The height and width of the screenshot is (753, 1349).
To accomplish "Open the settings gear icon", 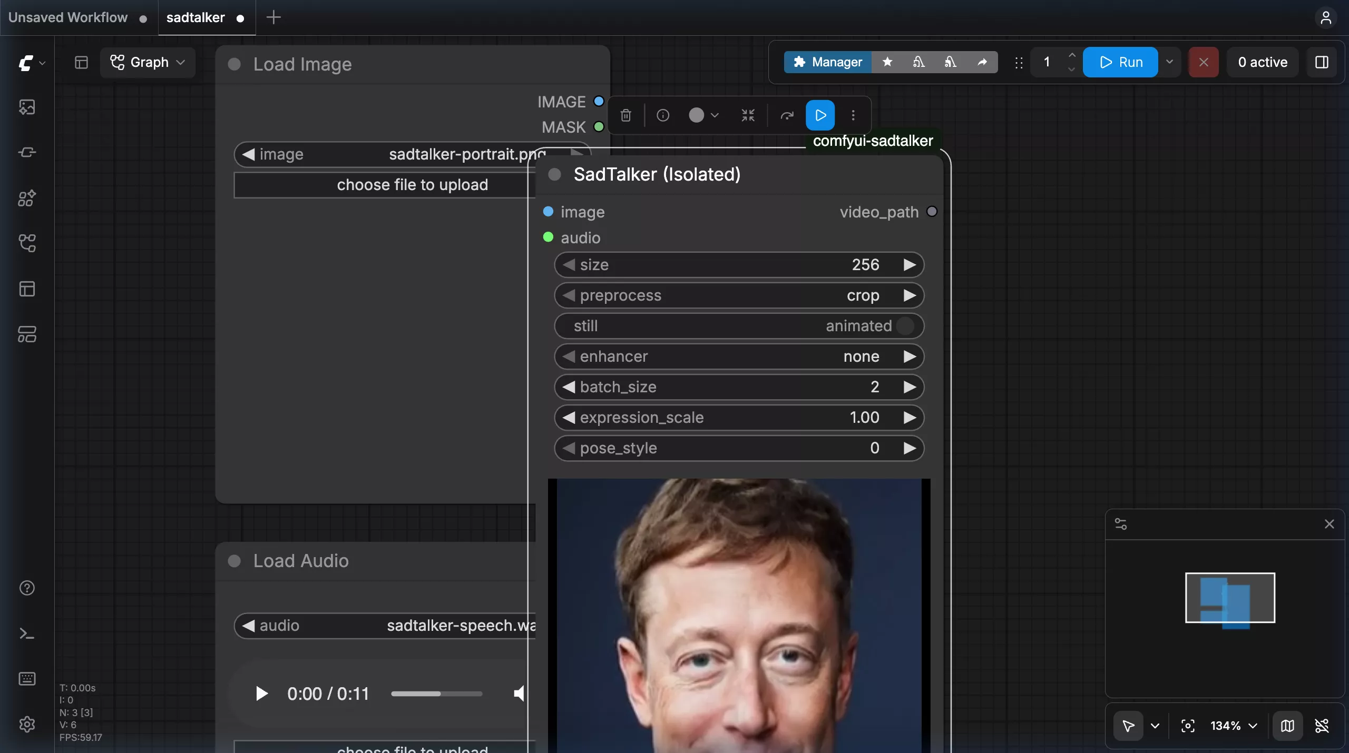I will click(x=27, y=724).
